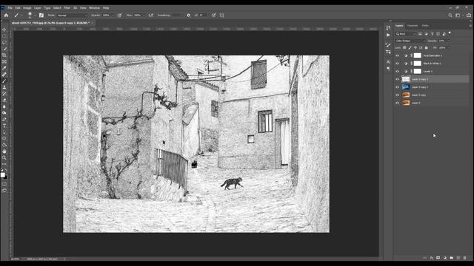The height and width of the screenshot is (266, 474).
Task: Select the Hue/Saturation 1 layer mask thumbnail
Action: [418, 55]
